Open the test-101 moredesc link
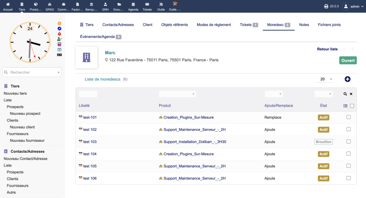The image size is (366, 198). pos(90,118)
